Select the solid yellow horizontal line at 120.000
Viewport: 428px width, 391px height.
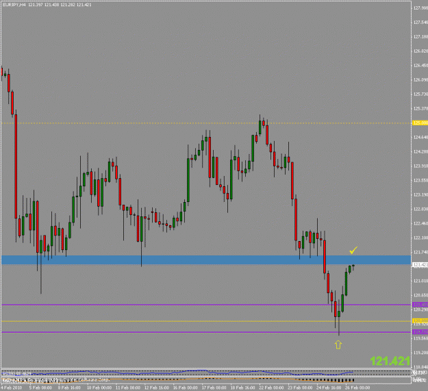point(206,321)
